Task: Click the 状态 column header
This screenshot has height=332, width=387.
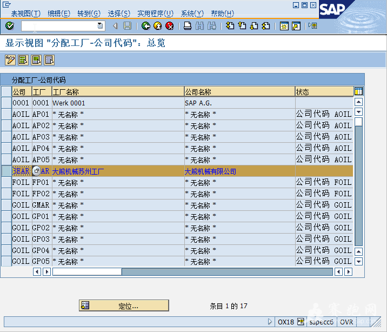Action: [324, 91]
